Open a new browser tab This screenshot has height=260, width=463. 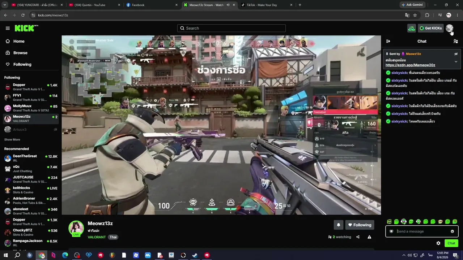point(300,5)
